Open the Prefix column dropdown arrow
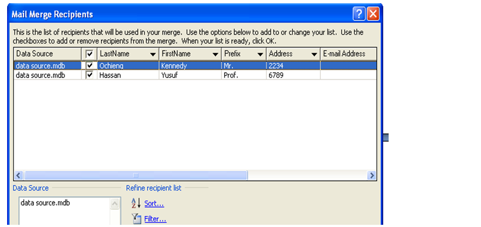Viewport: 481px width, 227px height. point(260,55)
